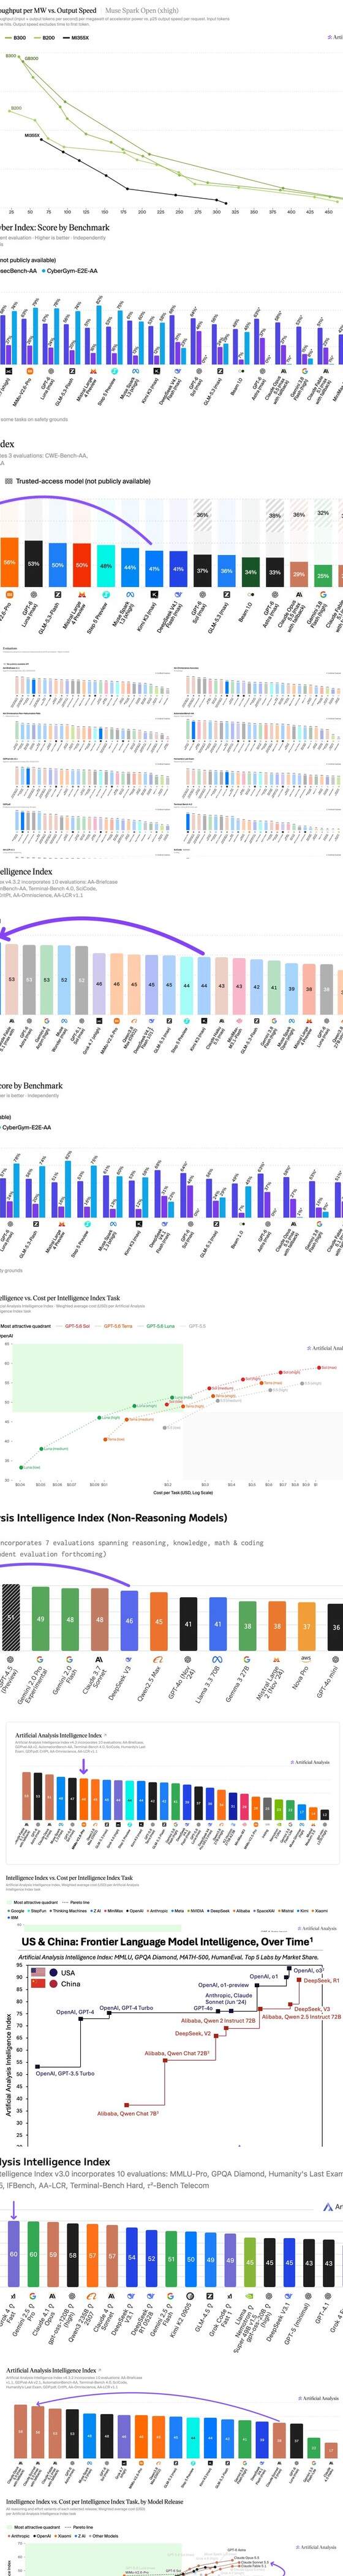The height and width of the screenshot is (2576, 343).
Task: Toggle the B200 legend entry
Action: pos(44,37)
